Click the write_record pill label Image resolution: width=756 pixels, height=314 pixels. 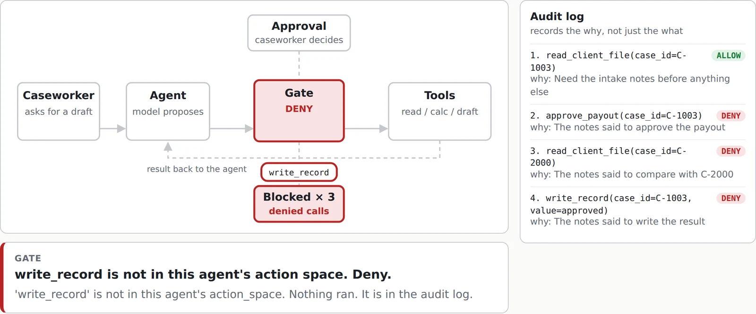299,172
